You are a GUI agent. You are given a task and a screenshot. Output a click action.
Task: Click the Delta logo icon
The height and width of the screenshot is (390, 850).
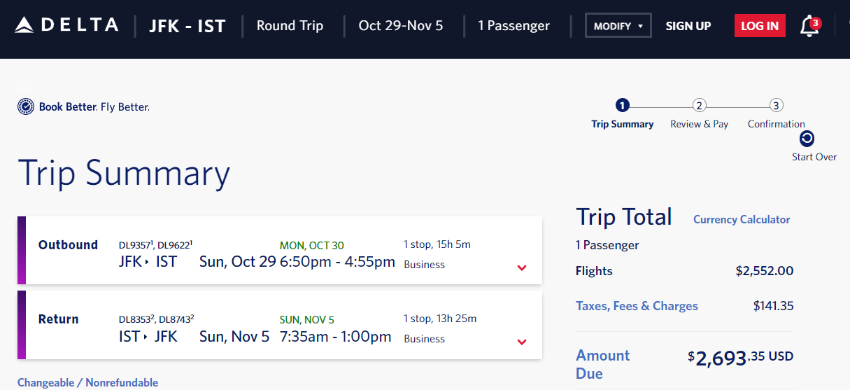tap(24, 26)
